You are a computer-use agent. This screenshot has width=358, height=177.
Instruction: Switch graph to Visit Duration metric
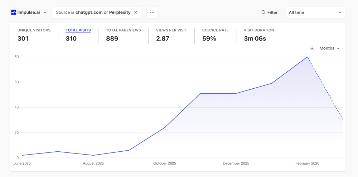[259, 34]
